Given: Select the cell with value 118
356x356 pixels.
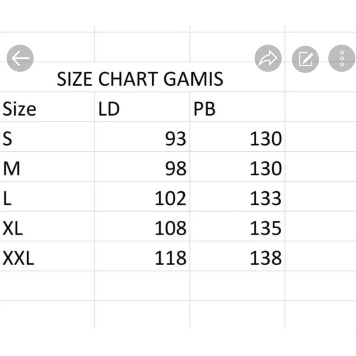Looking at the screenshot, I should tap(170, 258).
